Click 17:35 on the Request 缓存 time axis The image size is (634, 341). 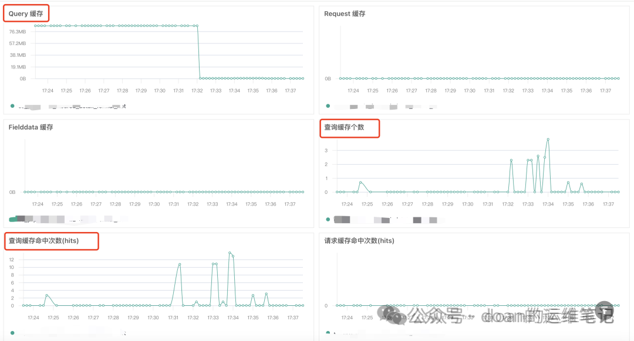click(566, 91)
